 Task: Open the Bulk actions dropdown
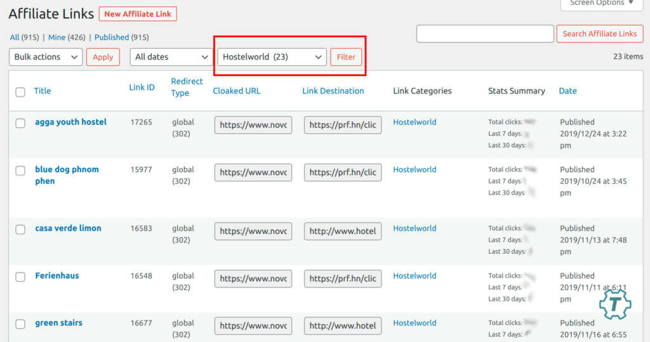[x=46, y=57]
